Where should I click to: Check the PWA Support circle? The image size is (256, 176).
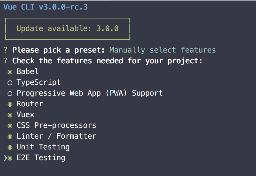click(10, 93)
